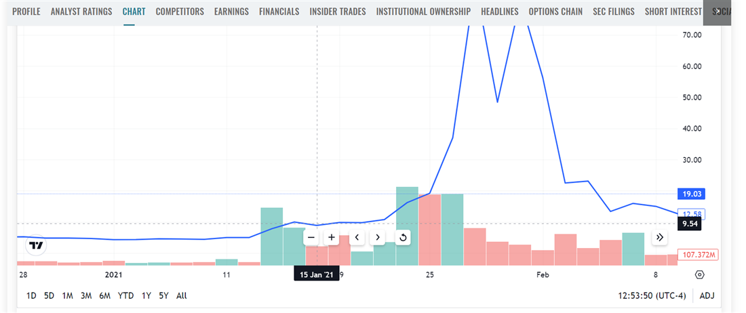Select the YTD time range
The height and width of the screenshot is (313, 746).
pos(125,296)
